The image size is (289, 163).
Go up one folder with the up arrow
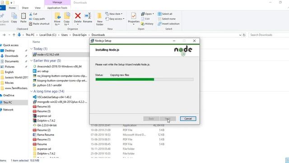click(x=14, y=35)
